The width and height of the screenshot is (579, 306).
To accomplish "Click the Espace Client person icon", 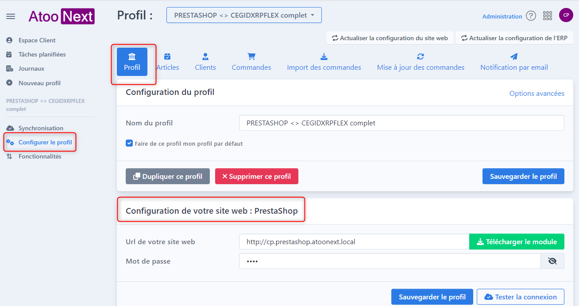I will 9,40.
